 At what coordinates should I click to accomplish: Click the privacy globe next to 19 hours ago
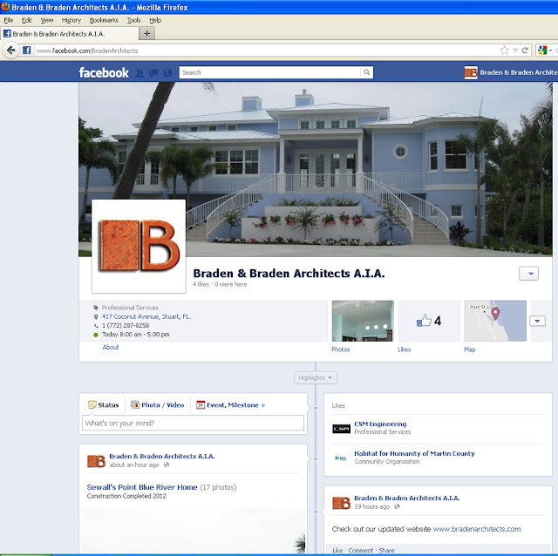398,506
